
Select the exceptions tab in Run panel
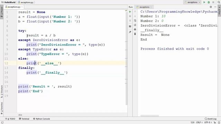tap(144, 7)
